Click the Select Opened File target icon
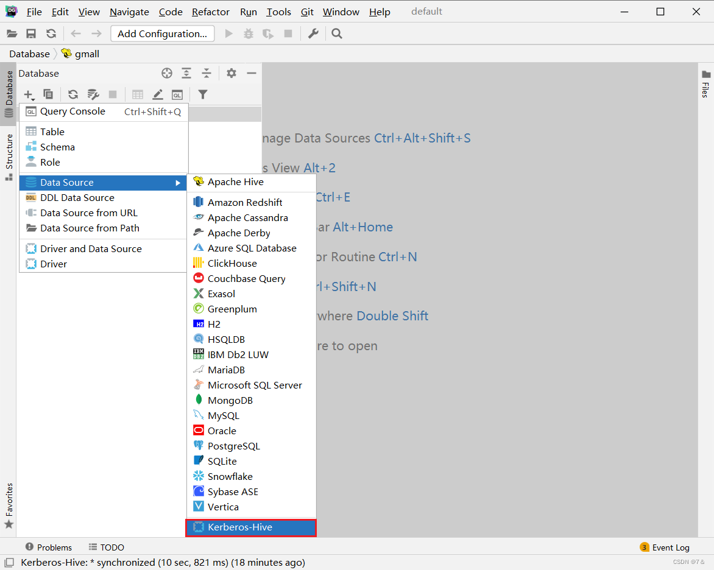The image size is (714, 570). 167,73
